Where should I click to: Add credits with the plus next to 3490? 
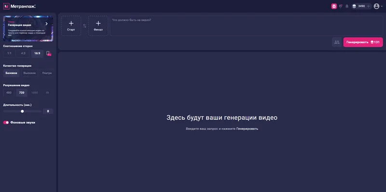[x=368, y=6]
